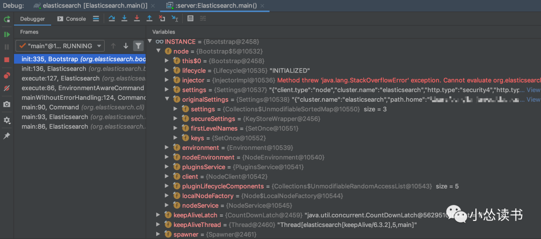Select frame main:93, Elasticsearch

click(x=80, y=117)
